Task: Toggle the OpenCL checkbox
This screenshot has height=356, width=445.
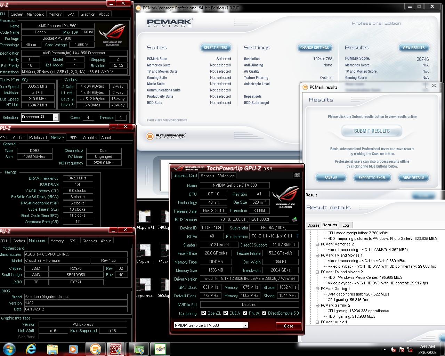Action: (x=204, y=313)
